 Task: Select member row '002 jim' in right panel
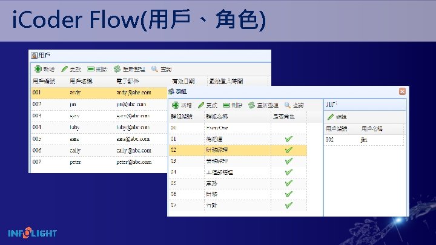pyautogui.click(x=365, y=140)
